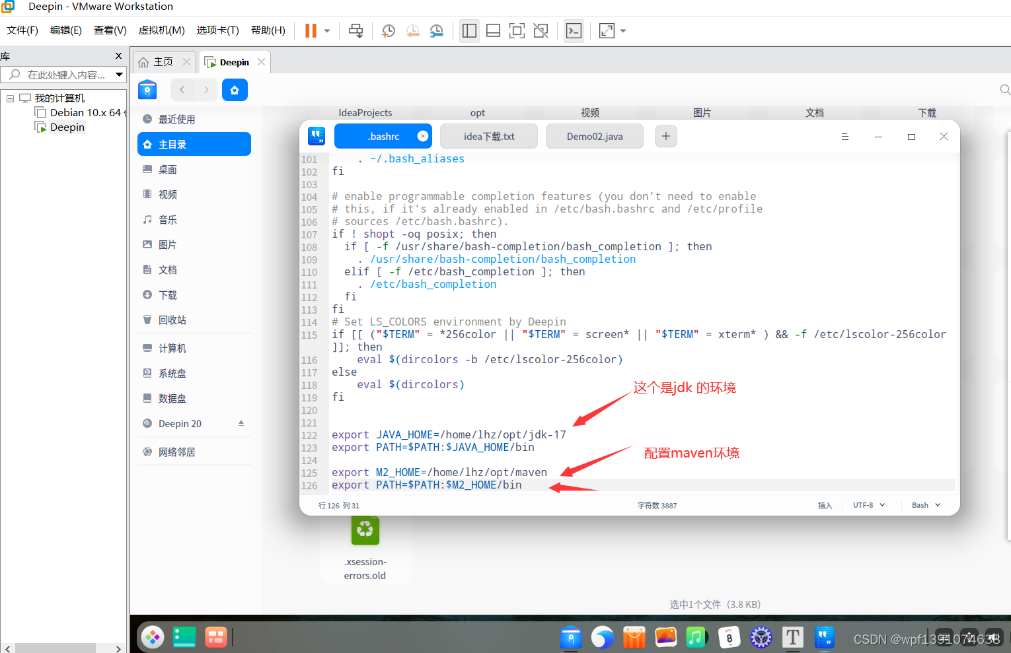Open 回收站 in the file manager sidebar
Viewport: 1011px width, 653px height.
(x=194, y=320)
